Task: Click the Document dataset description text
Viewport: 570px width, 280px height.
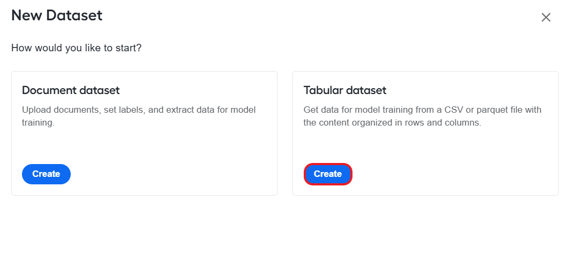Action: [x=139, y=116]
